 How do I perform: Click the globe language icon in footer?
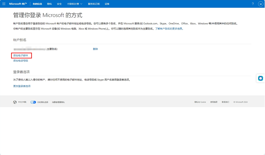15,102
